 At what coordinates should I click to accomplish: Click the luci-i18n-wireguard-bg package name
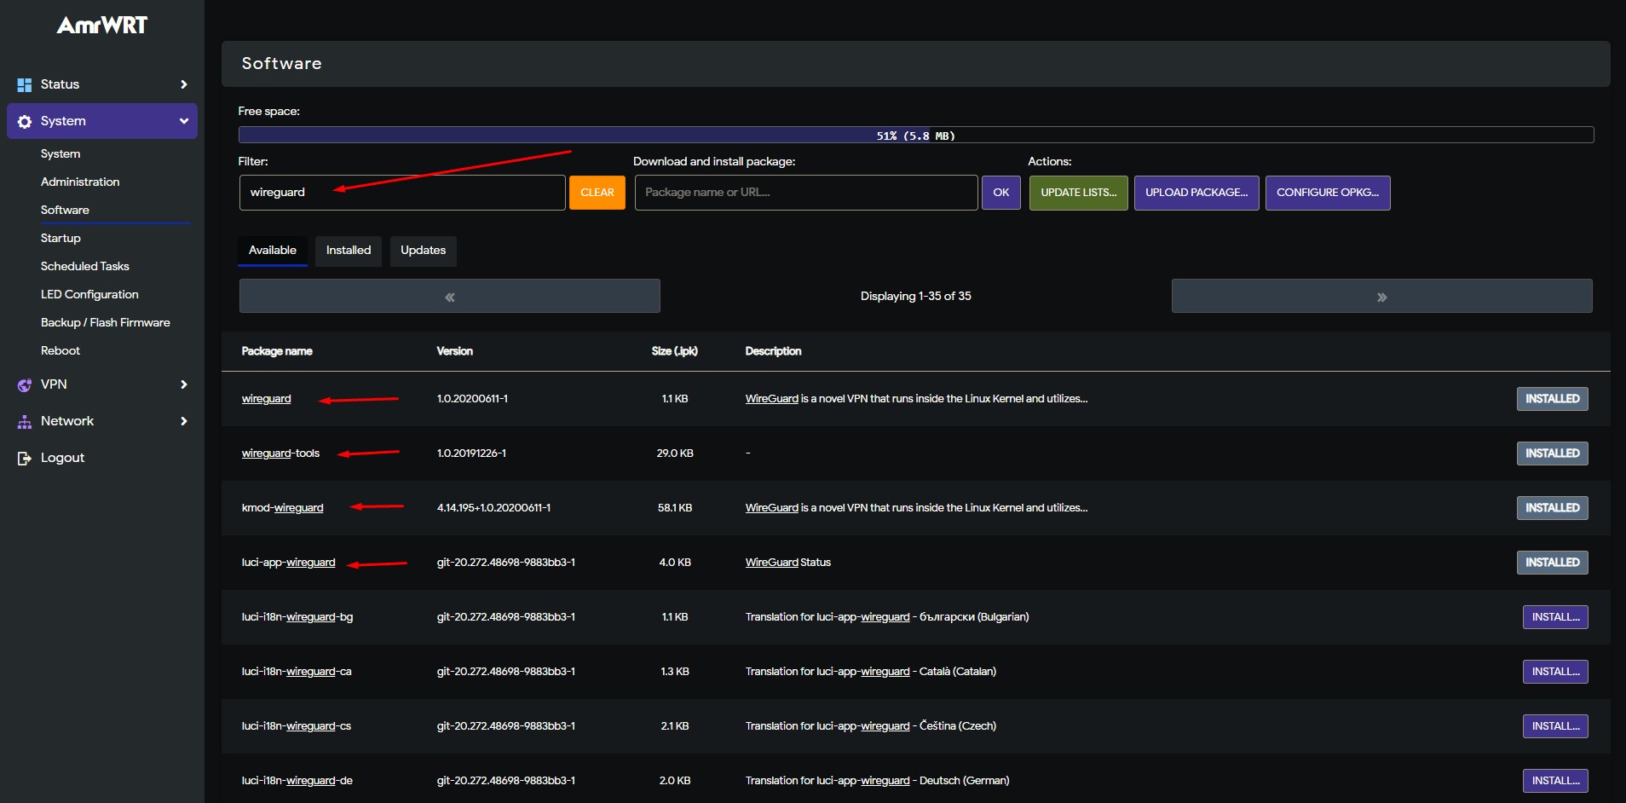pos(297,617)
